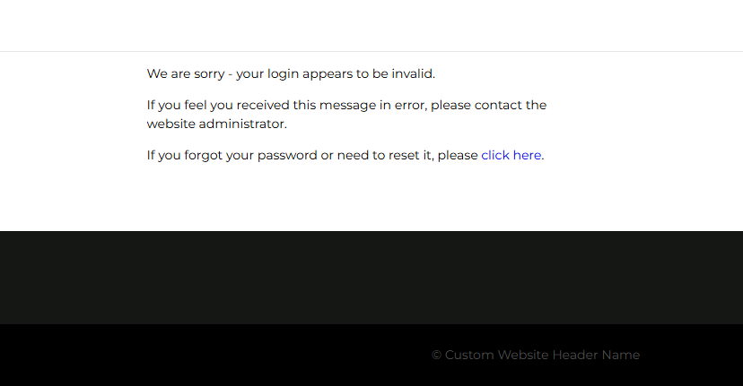Click the word "Header" in the footer text

(574, 355)
